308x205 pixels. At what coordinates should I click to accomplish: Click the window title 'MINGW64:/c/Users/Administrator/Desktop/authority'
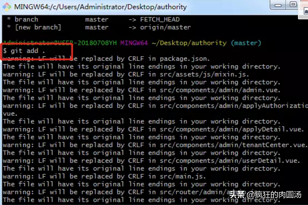tap(100, 7)
